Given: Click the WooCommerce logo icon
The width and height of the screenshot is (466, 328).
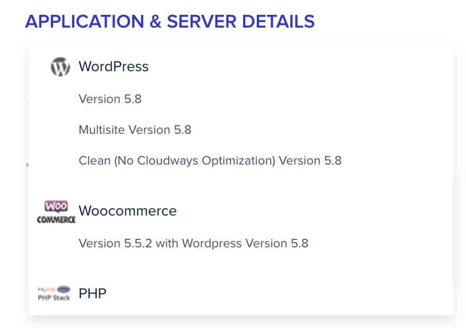Looking at the screenshot, I should (56, 212).
